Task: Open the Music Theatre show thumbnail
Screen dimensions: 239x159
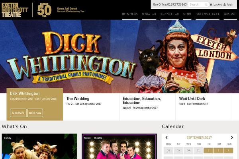Action: point(119,146)
